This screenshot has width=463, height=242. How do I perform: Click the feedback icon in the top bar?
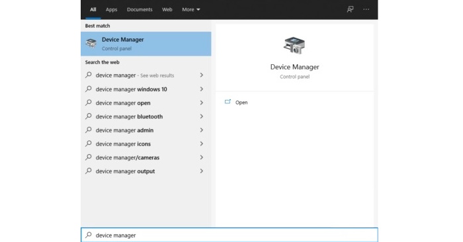pyautogui.click(x=350, y=9)
